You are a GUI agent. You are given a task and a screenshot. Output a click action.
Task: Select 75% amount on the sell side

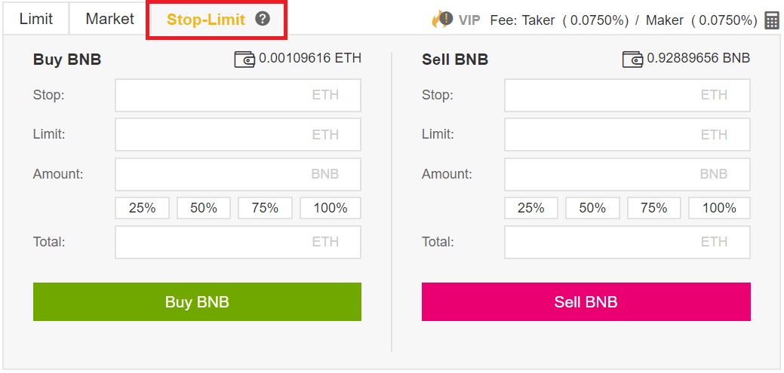(x=654, y=208)
